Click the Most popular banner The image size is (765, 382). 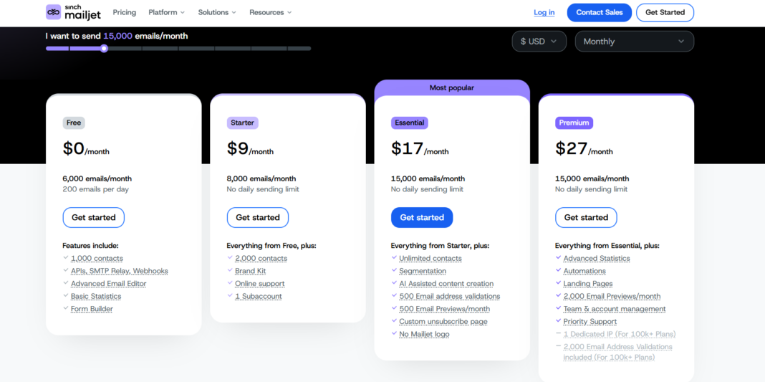(452, 88)
